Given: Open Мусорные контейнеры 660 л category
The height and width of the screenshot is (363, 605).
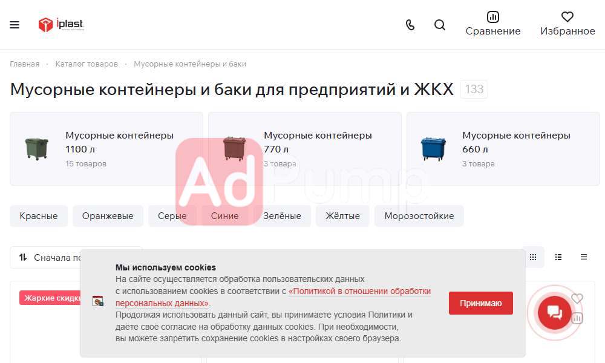Looking at the screenshot, I should 503,149.
